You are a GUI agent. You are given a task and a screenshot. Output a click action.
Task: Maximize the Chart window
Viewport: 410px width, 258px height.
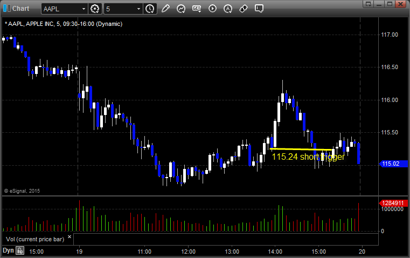pyautogui.click(x=390, y=4)
